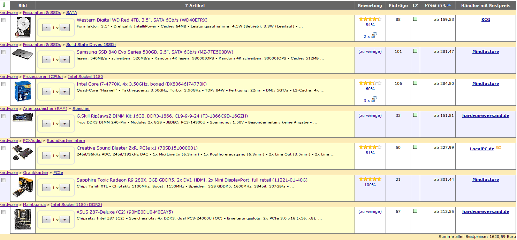Open the ASUS Z87 mainboard thumbnail

pos(23,219)
